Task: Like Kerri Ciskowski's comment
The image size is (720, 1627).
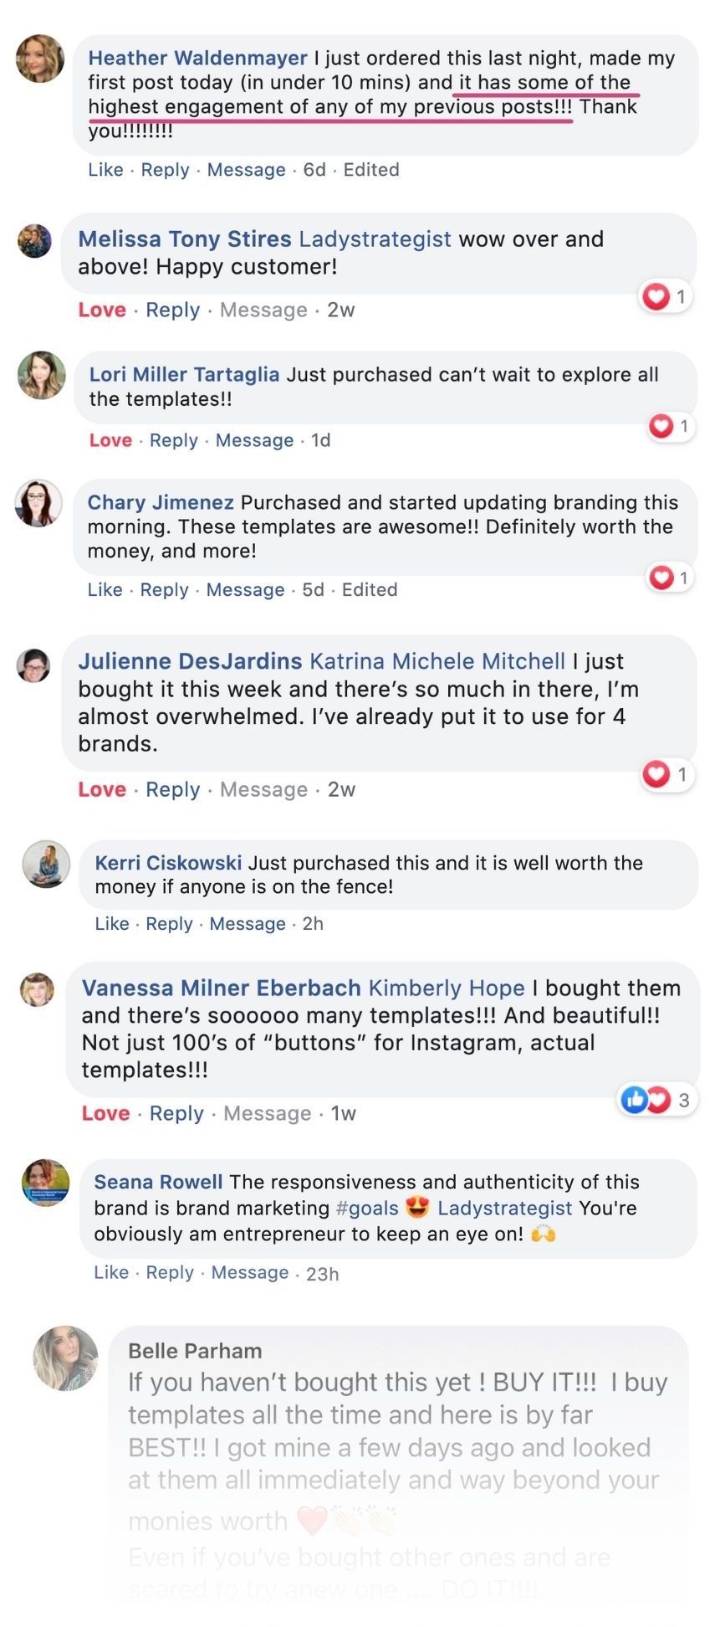Action: [x=112, y=924]
